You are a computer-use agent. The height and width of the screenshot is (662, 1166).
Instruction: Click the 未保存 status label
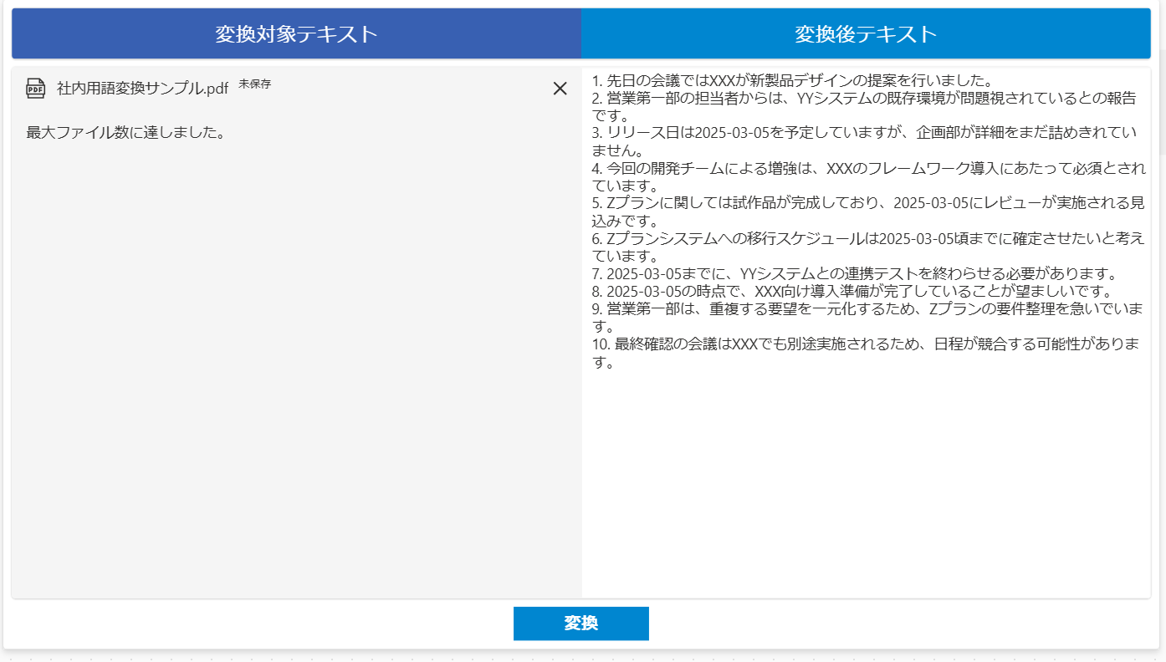coord(254,84)
